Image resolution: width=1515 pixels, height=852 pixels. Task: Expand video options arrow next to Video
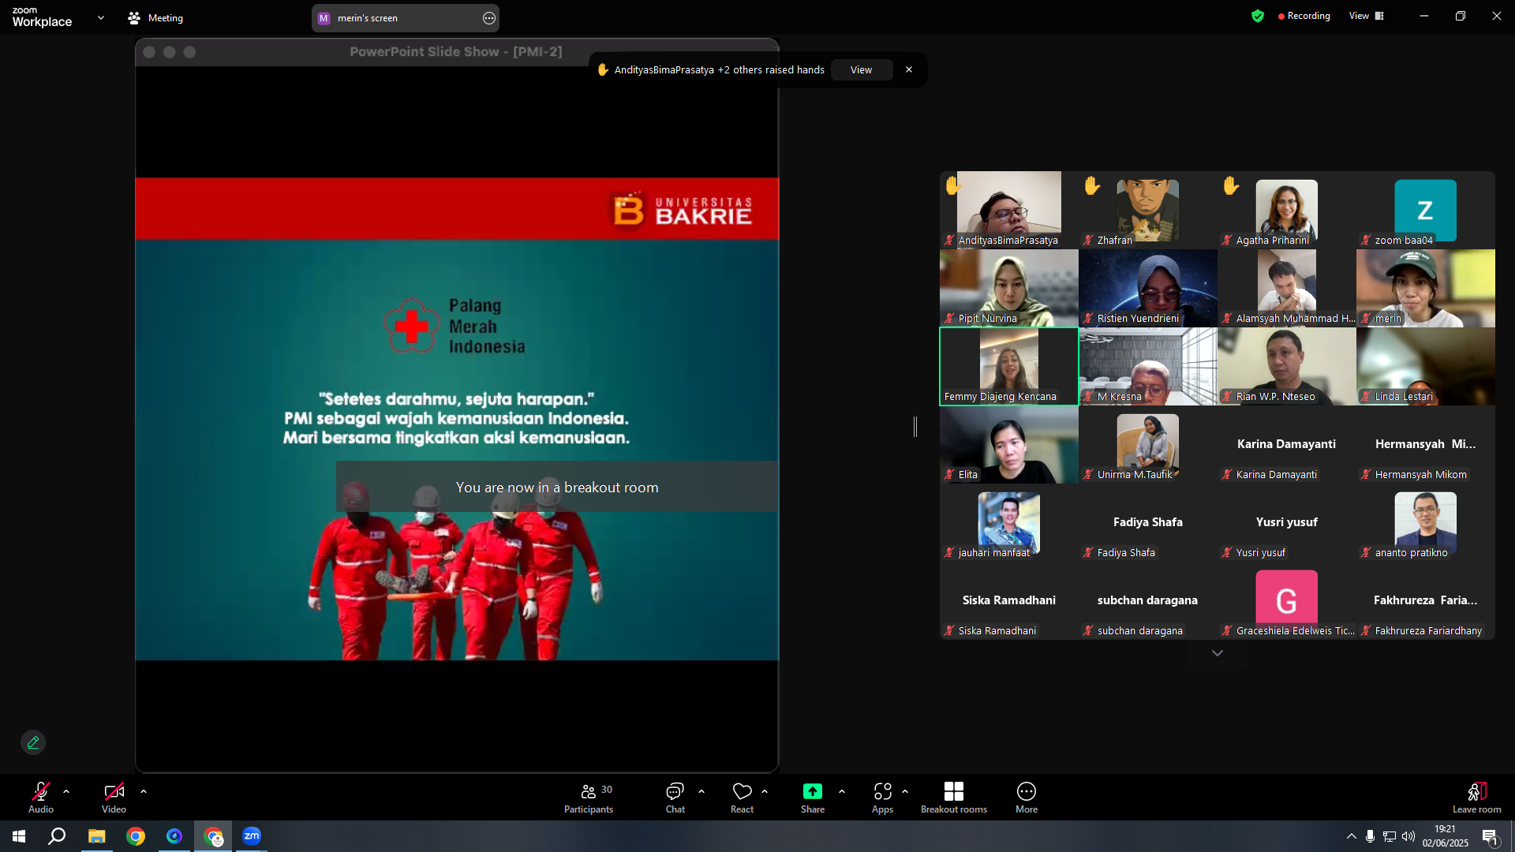point(144,791)
